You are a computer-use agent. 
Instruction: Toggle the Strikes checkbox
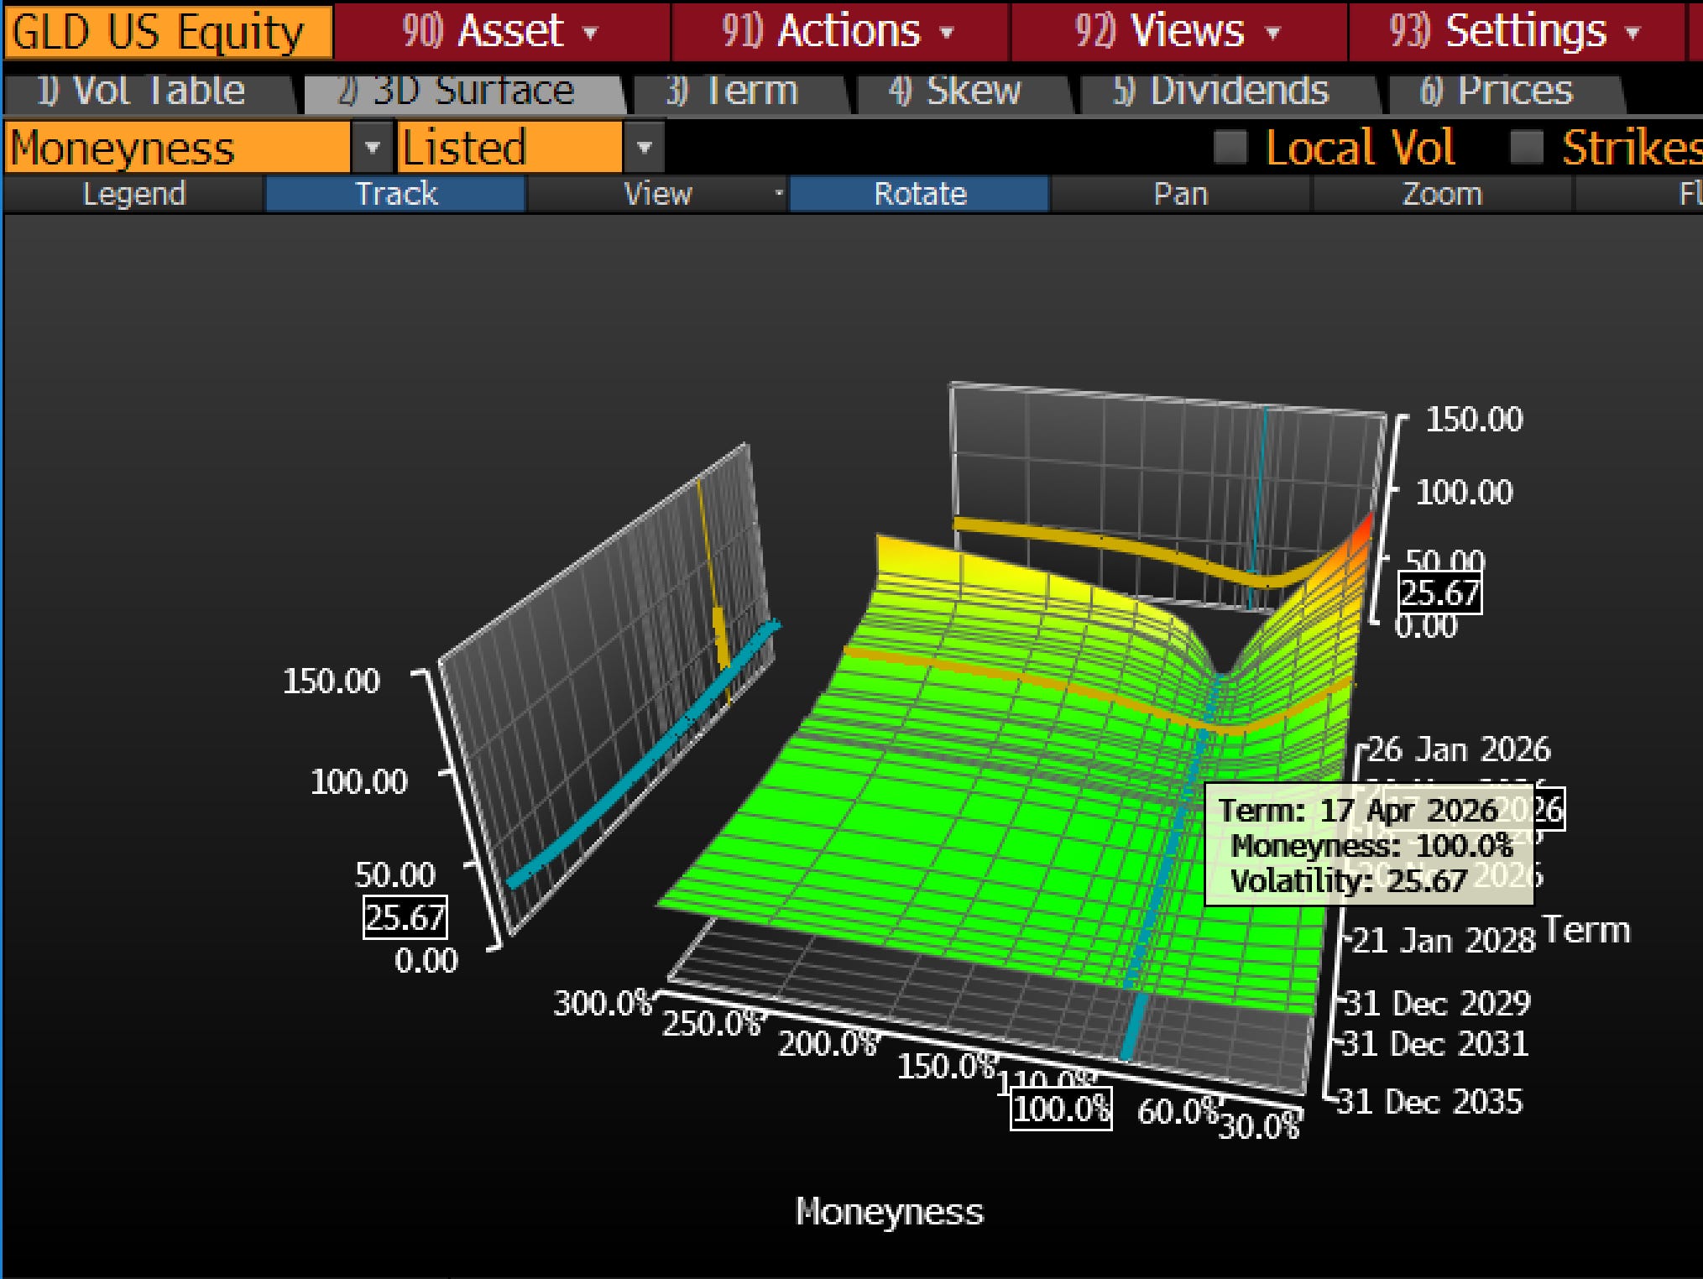click(x=1526, y=148)
